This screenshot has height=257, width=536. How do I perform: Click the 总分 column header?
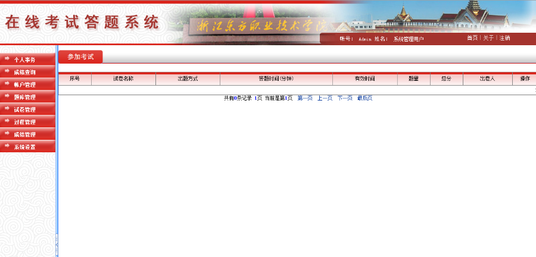pos(447,79)
